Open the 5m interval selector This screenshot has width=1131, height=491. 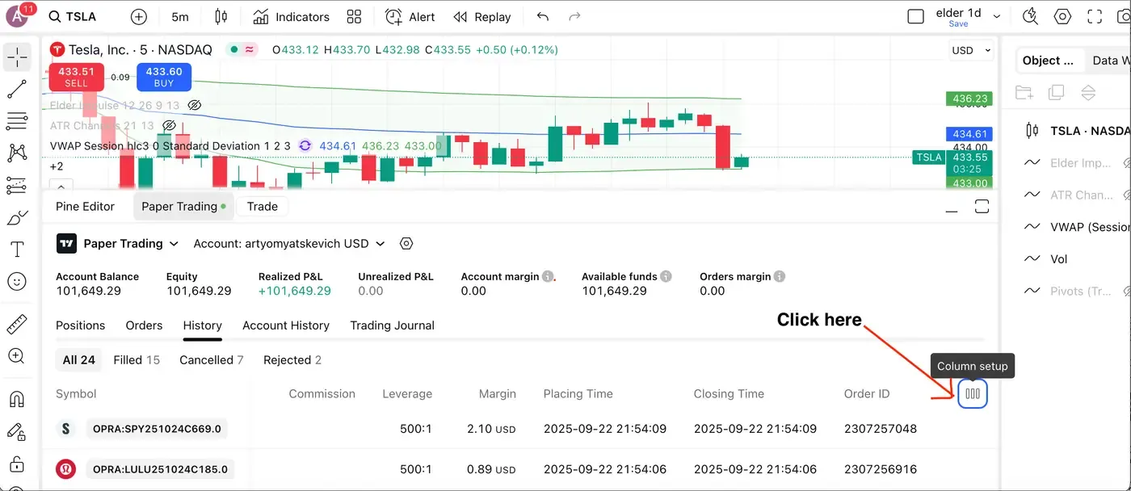coord(180,17)
